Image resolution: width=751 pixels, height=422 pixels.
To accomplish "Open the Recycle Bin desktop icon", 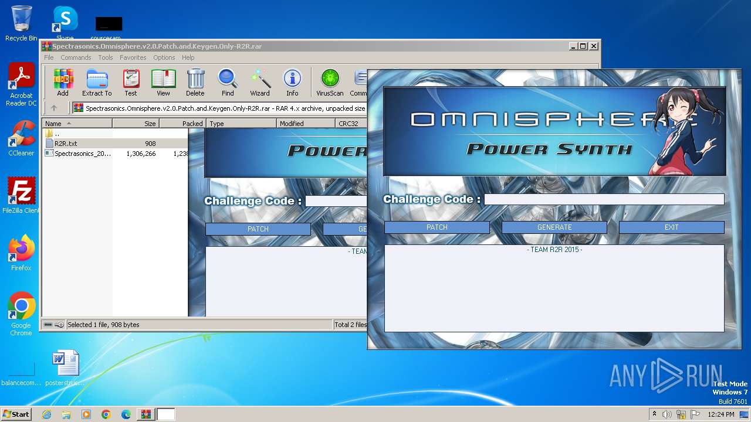I will coord(21,23).
